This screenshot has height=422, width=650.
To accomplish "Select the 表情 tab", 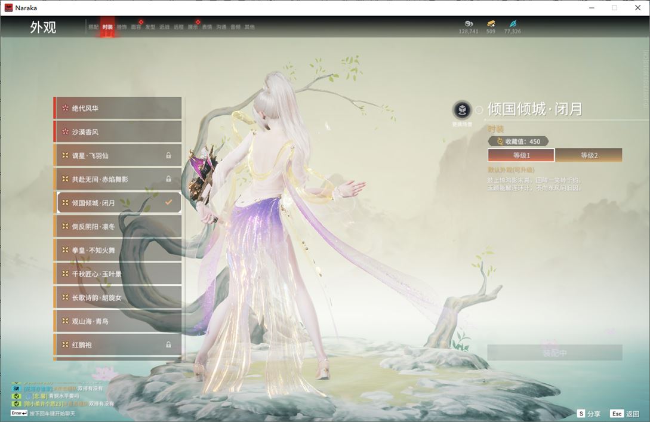I will tap(207, 27).
